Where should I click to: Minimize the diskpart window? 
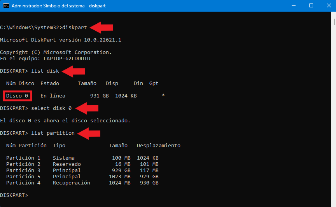point(294,6)
